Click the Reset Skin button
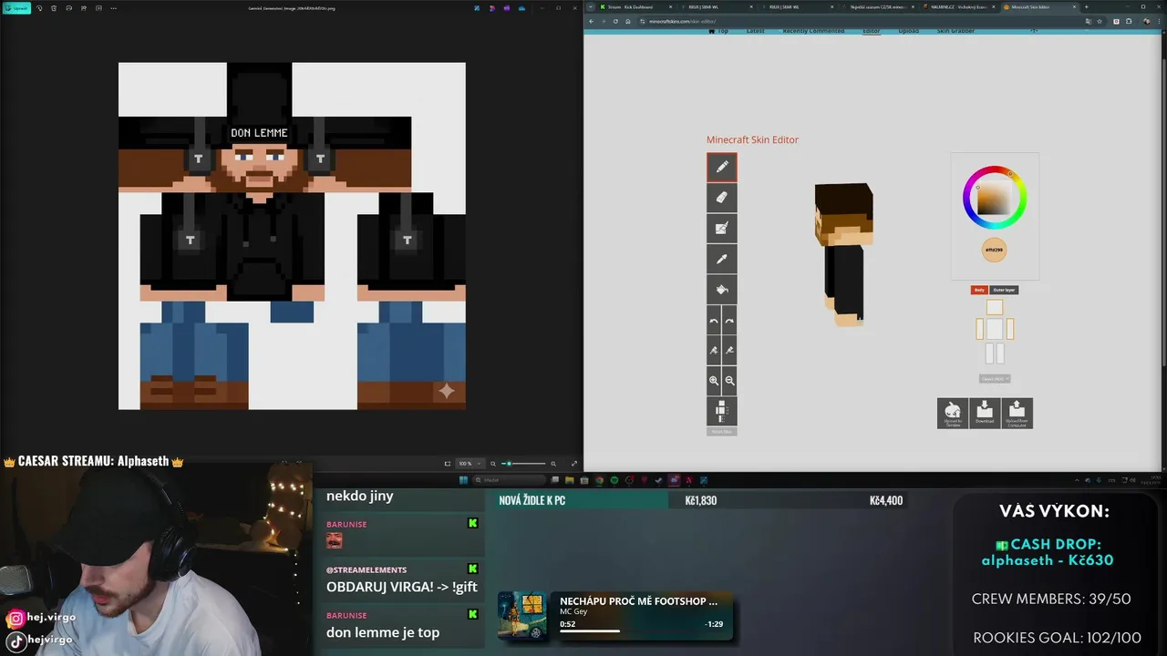 tap(721, 431)
